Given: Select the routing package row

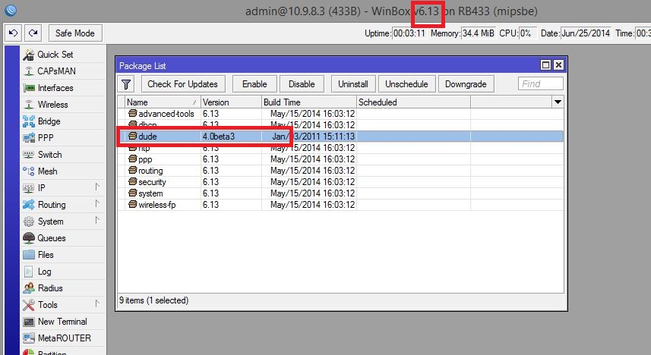Looking at the screenshot, I should pyautogui.click(x=340, y=171).
